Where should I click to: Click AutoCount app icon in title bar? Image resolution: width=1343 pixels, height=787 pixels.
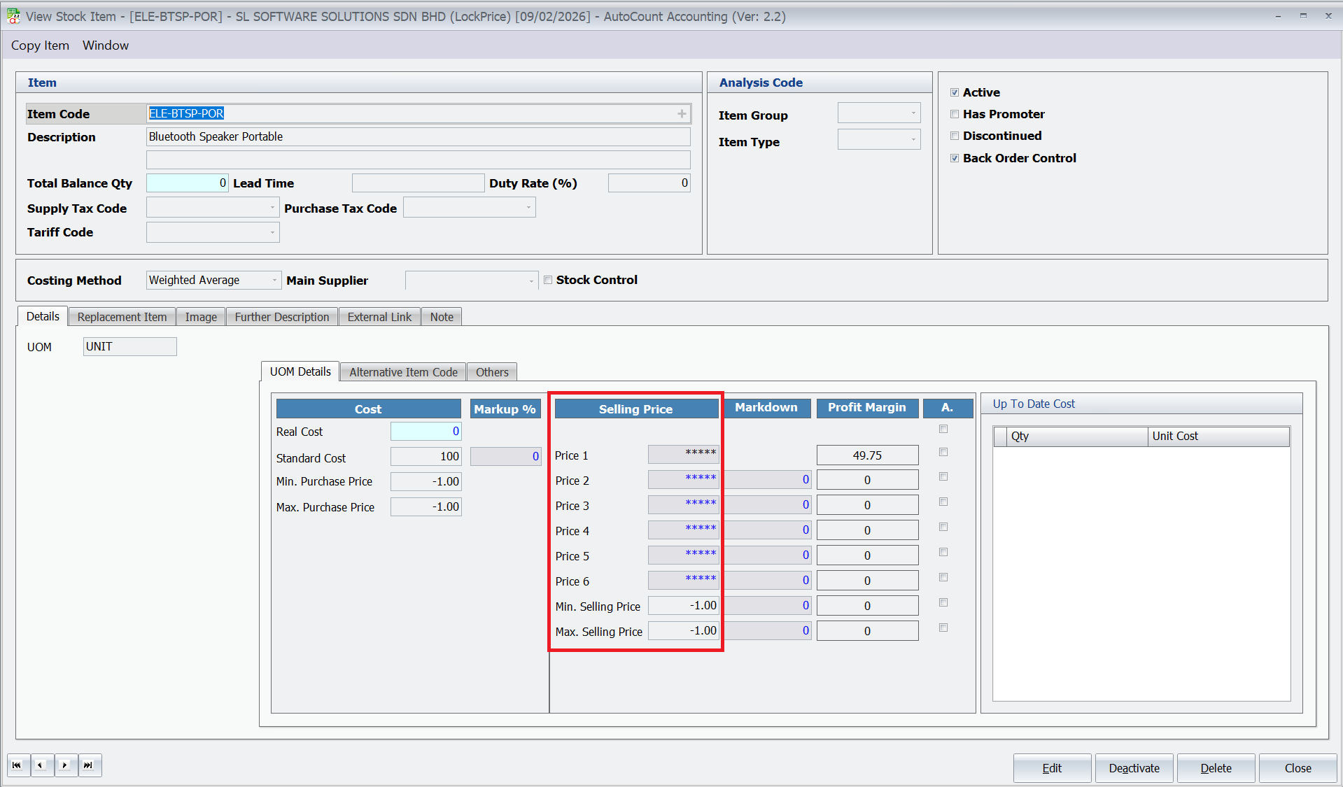tap(13, 16)
